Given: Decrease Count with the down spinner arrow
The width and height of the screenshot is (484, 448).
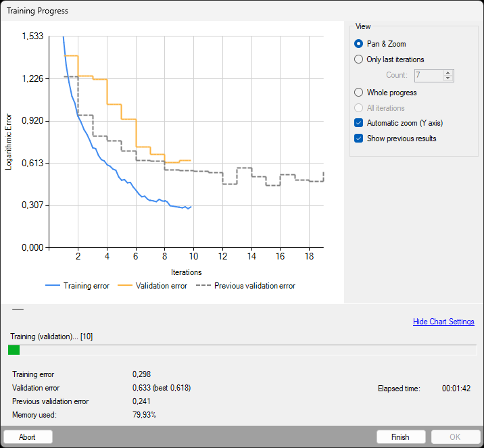Looking at the screenshot, I should click(x=447, y=78).
